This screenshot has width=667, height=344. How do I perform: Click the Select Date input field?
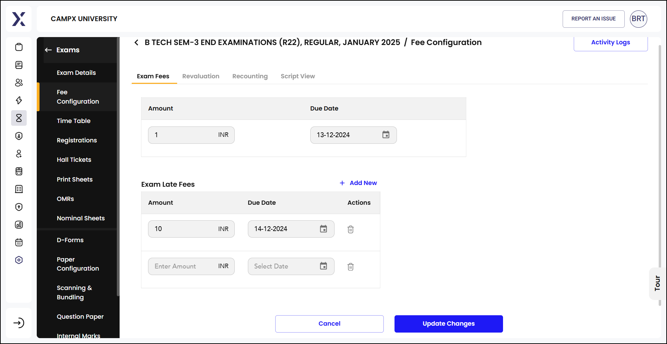(x=291, y=266)
